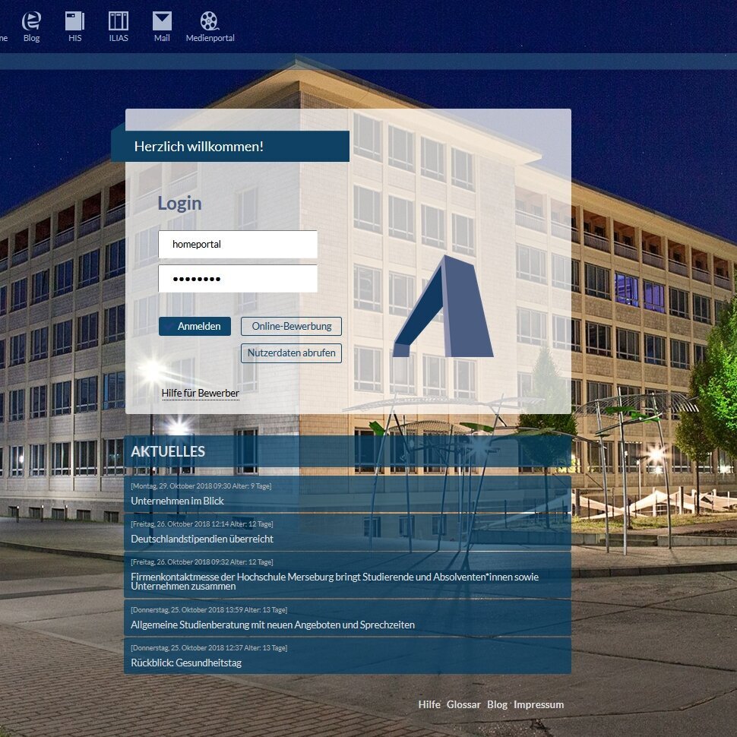
Task: Open the Mail envelope icon
Action: click(162, 22)
